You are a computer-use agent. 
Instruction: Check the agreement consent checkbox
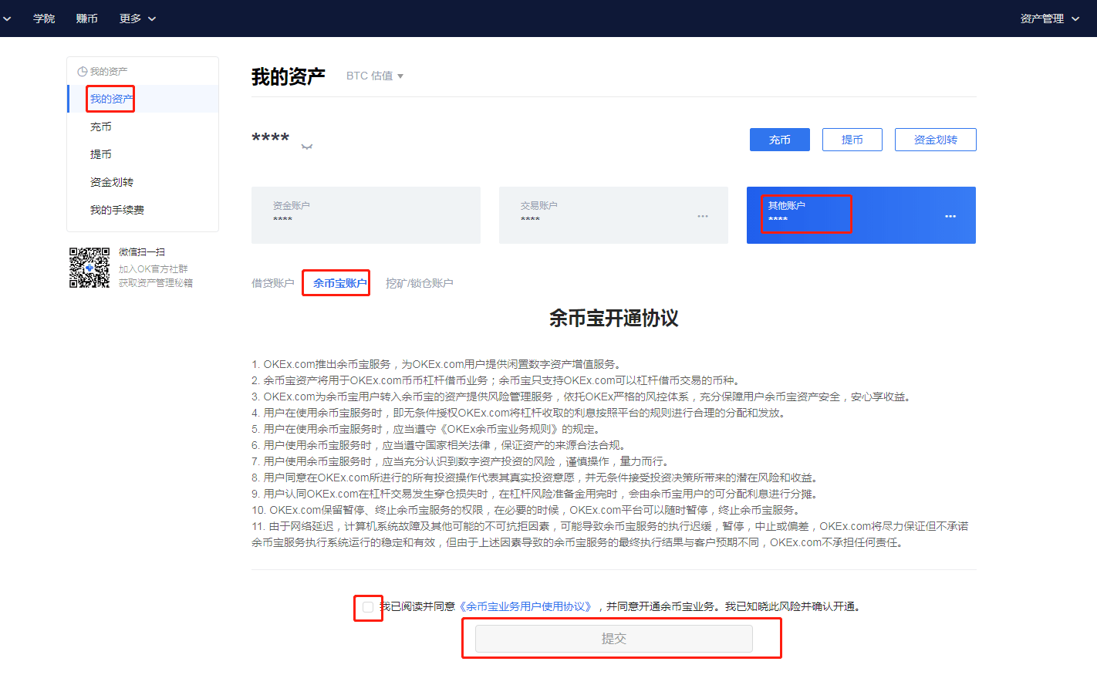pyautogui.click(x=368, y=607)
